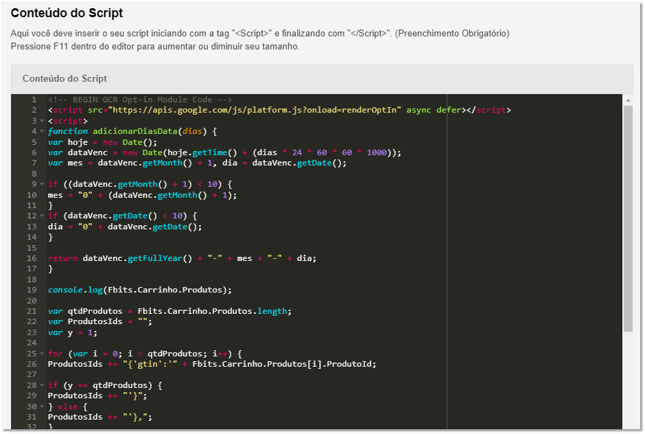Click the BEGIN GCR Opt-in Module Code comment
The width and height of the screenshot is (645, 434).
point(140,100)
